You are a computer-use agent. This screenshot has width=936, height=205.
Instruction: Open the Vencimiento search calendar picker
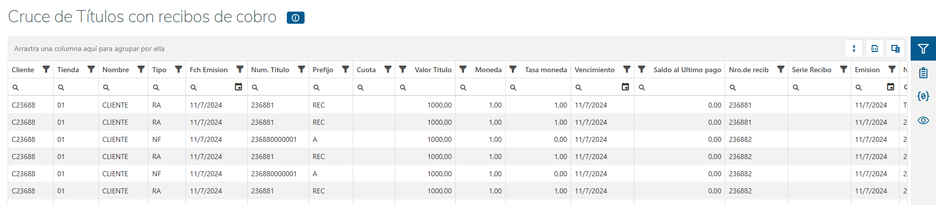click(625, 87)
